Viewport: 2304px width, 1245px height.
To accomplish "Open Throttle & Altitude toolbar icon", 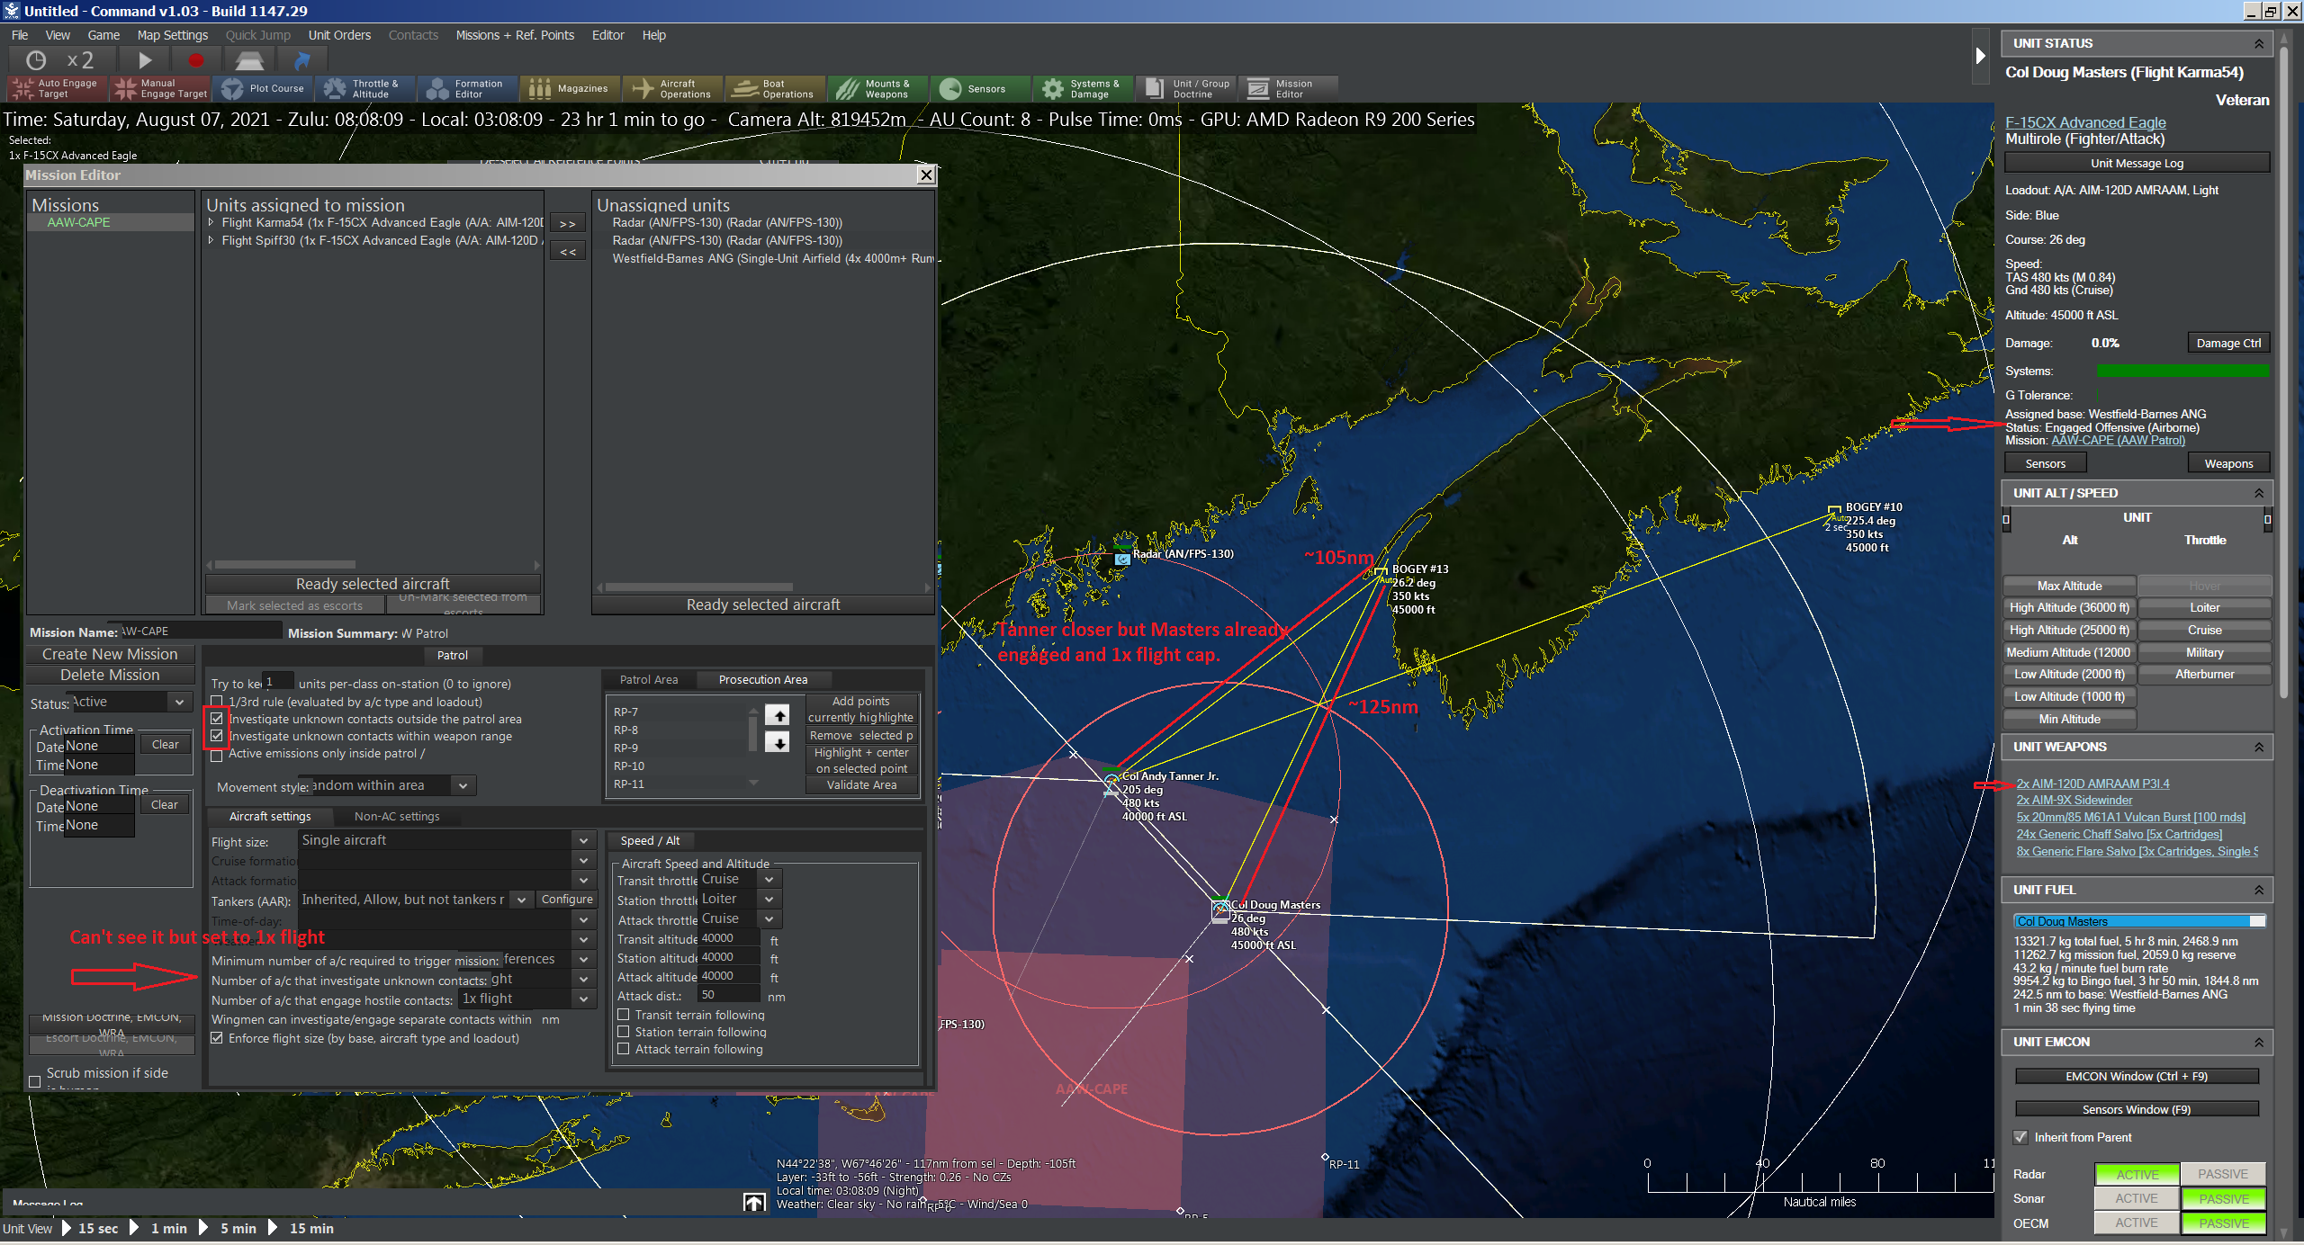I will (364, 88).
